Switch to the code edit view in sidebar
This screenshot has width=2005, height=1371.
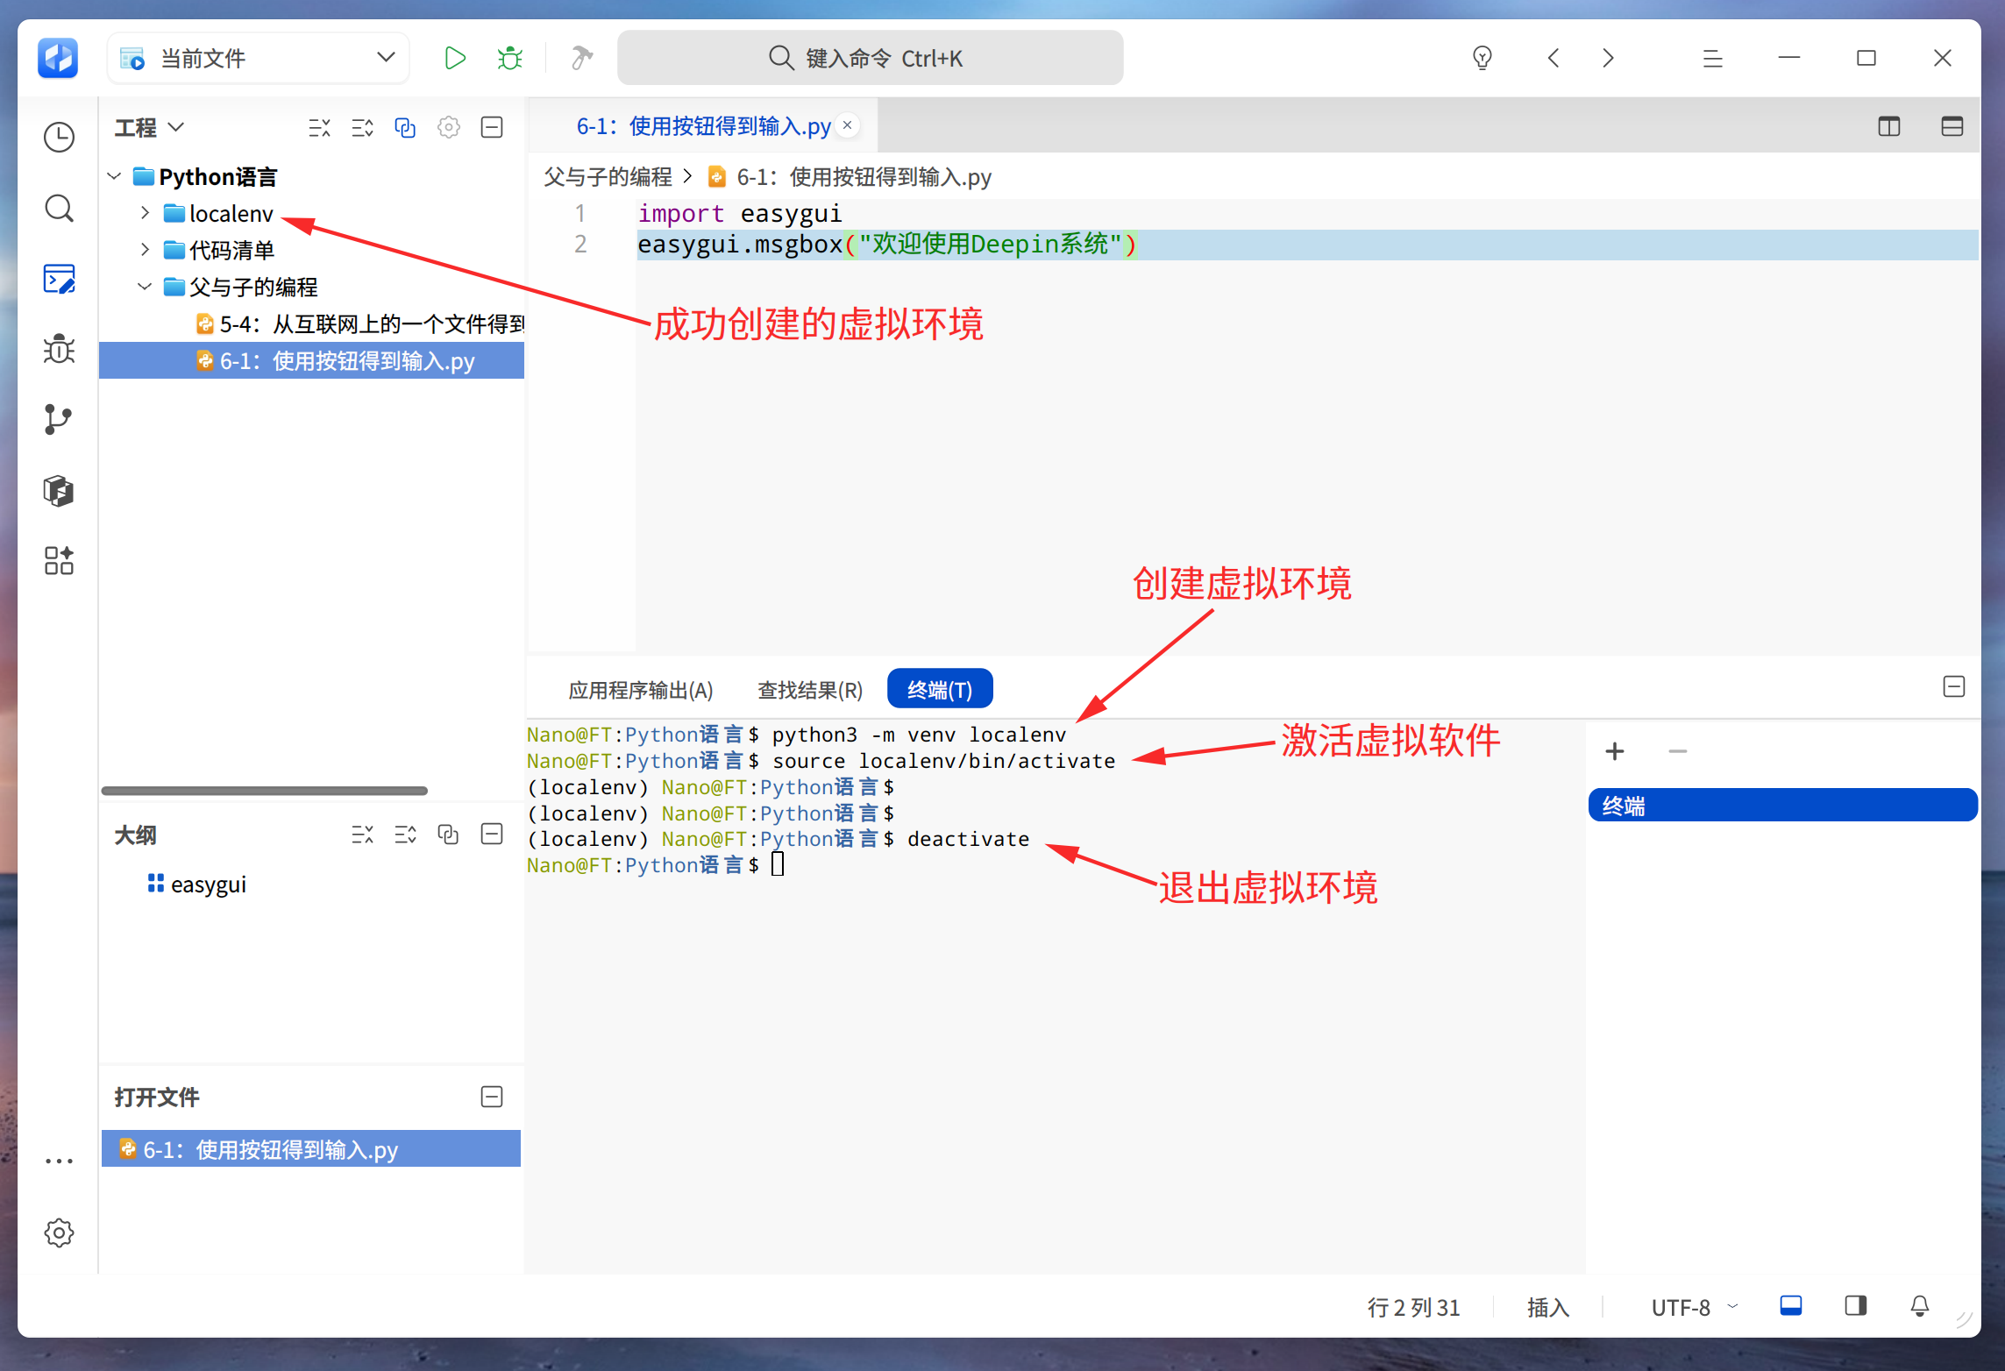point(59,279)
